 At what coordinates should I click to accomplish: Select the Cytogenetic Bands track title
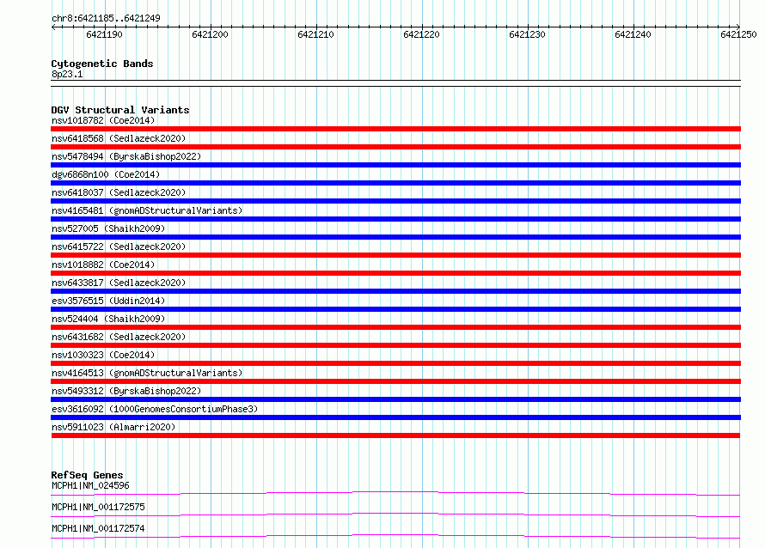102,64
